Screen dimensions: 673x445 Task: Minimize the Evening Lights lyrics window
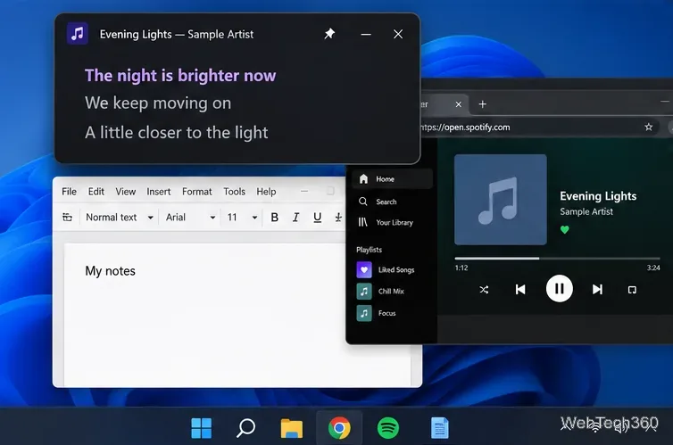pos(366,34)
